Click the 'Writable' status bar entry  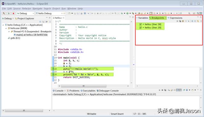click(91, 114)
